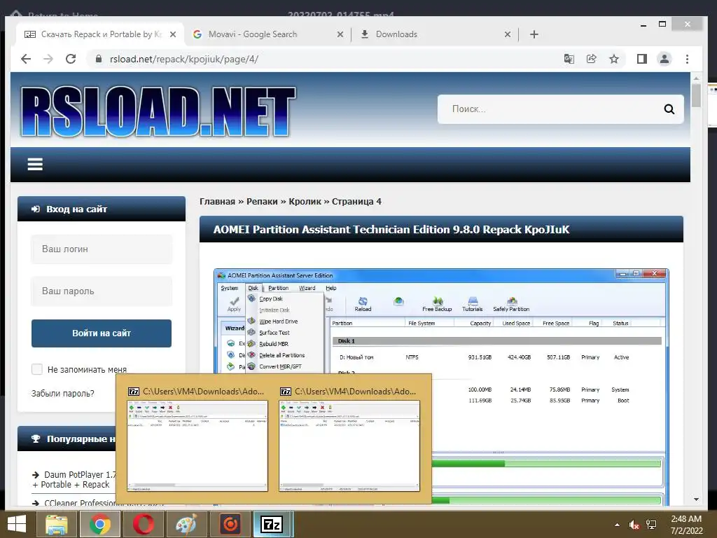Click the browser forward arrow
717x538 pixels.
click(x=48, y=59)
